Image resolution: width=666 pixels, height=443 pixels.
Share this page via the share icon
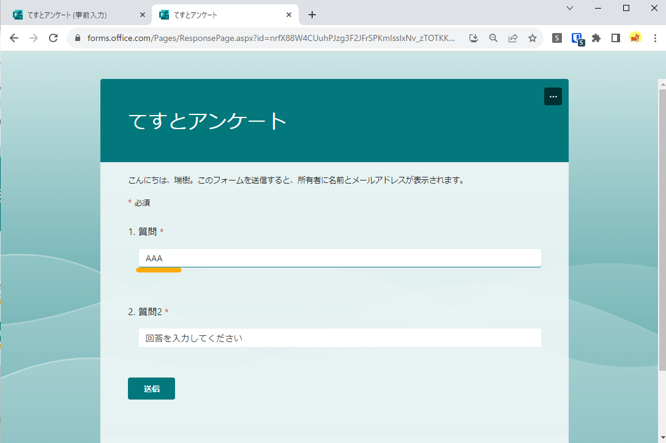pyautogui.click(x=513, y=38)
